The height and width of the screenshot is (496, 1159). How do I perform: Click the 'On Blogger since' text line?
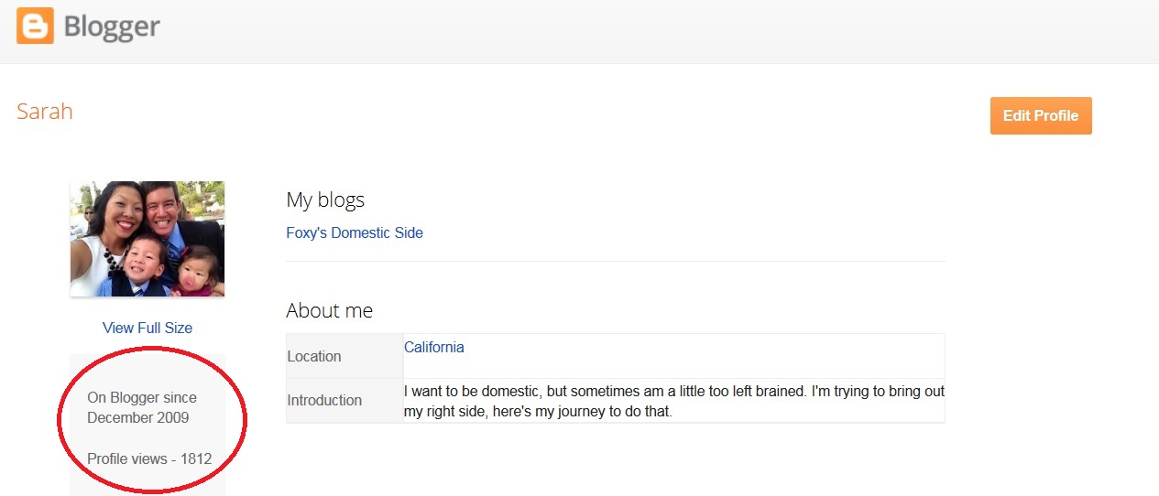[142, 398]
